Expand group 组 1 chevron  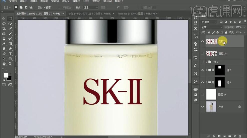click(x=207, y=62)
